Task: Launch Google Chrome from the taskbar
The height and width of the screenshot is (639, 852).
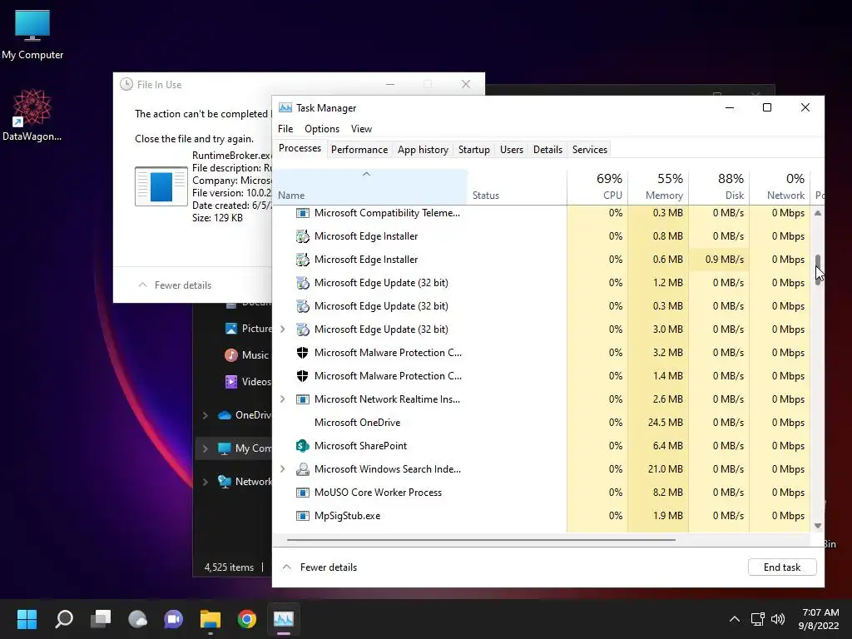Action: 246,618
